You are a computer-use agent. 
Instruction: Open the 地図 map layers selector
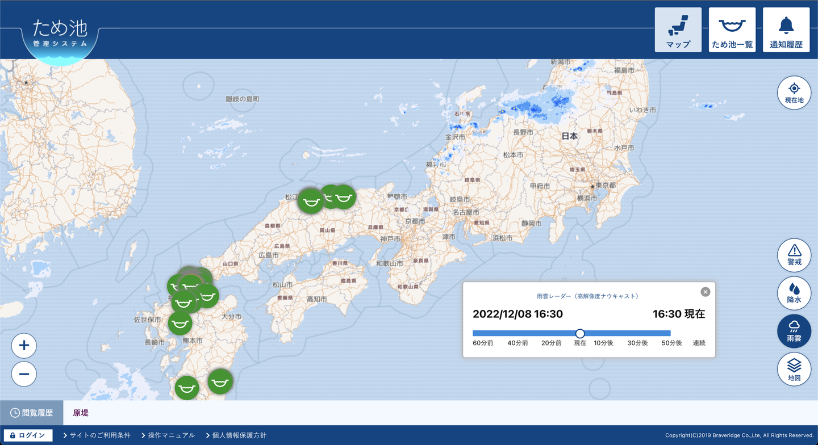[794, 369]
